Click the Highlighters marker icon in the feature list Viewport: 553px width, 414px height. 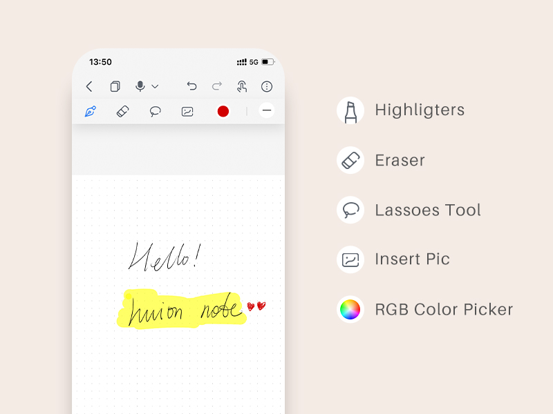coord(350,110)
